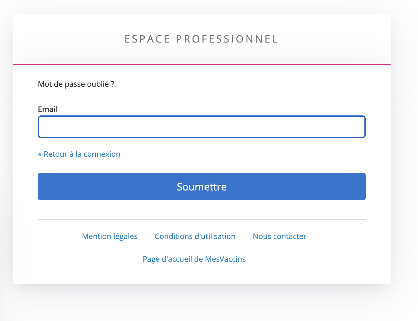
Task: Click the word PROFESSIONNEL in the title
Action: (x=227, y=39)
